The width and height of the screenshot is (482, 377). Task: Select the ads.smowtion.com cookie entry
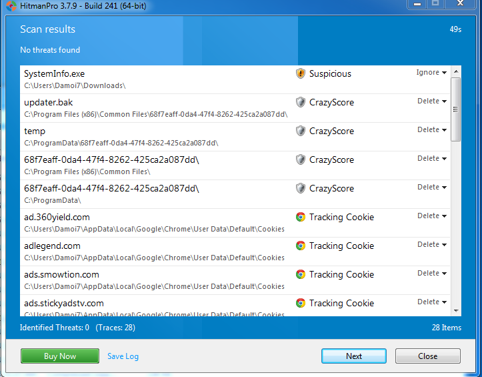click(61, 274)
